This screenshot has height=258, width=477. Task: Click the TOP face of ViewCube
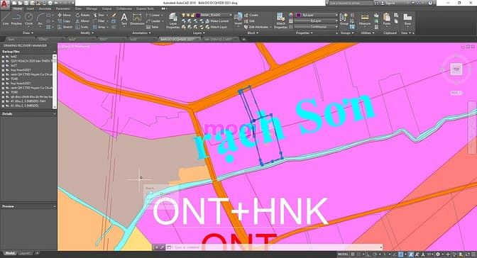pyautogui.click(x=456, y=69)
